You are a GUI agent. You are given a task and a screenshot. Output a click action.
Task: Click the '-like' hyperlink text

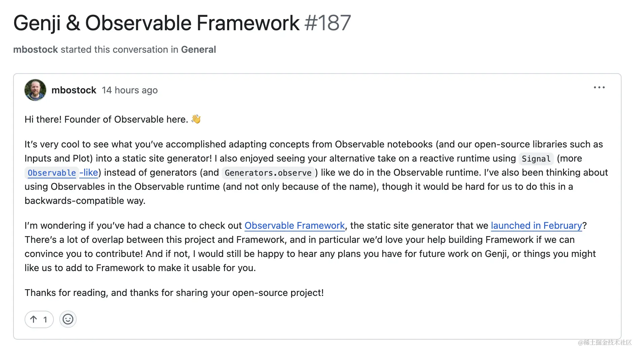(88, 173)
